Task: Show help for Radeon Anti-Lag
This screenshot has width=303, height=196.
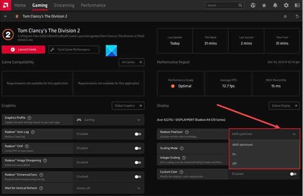Action: tap(33, 132)
